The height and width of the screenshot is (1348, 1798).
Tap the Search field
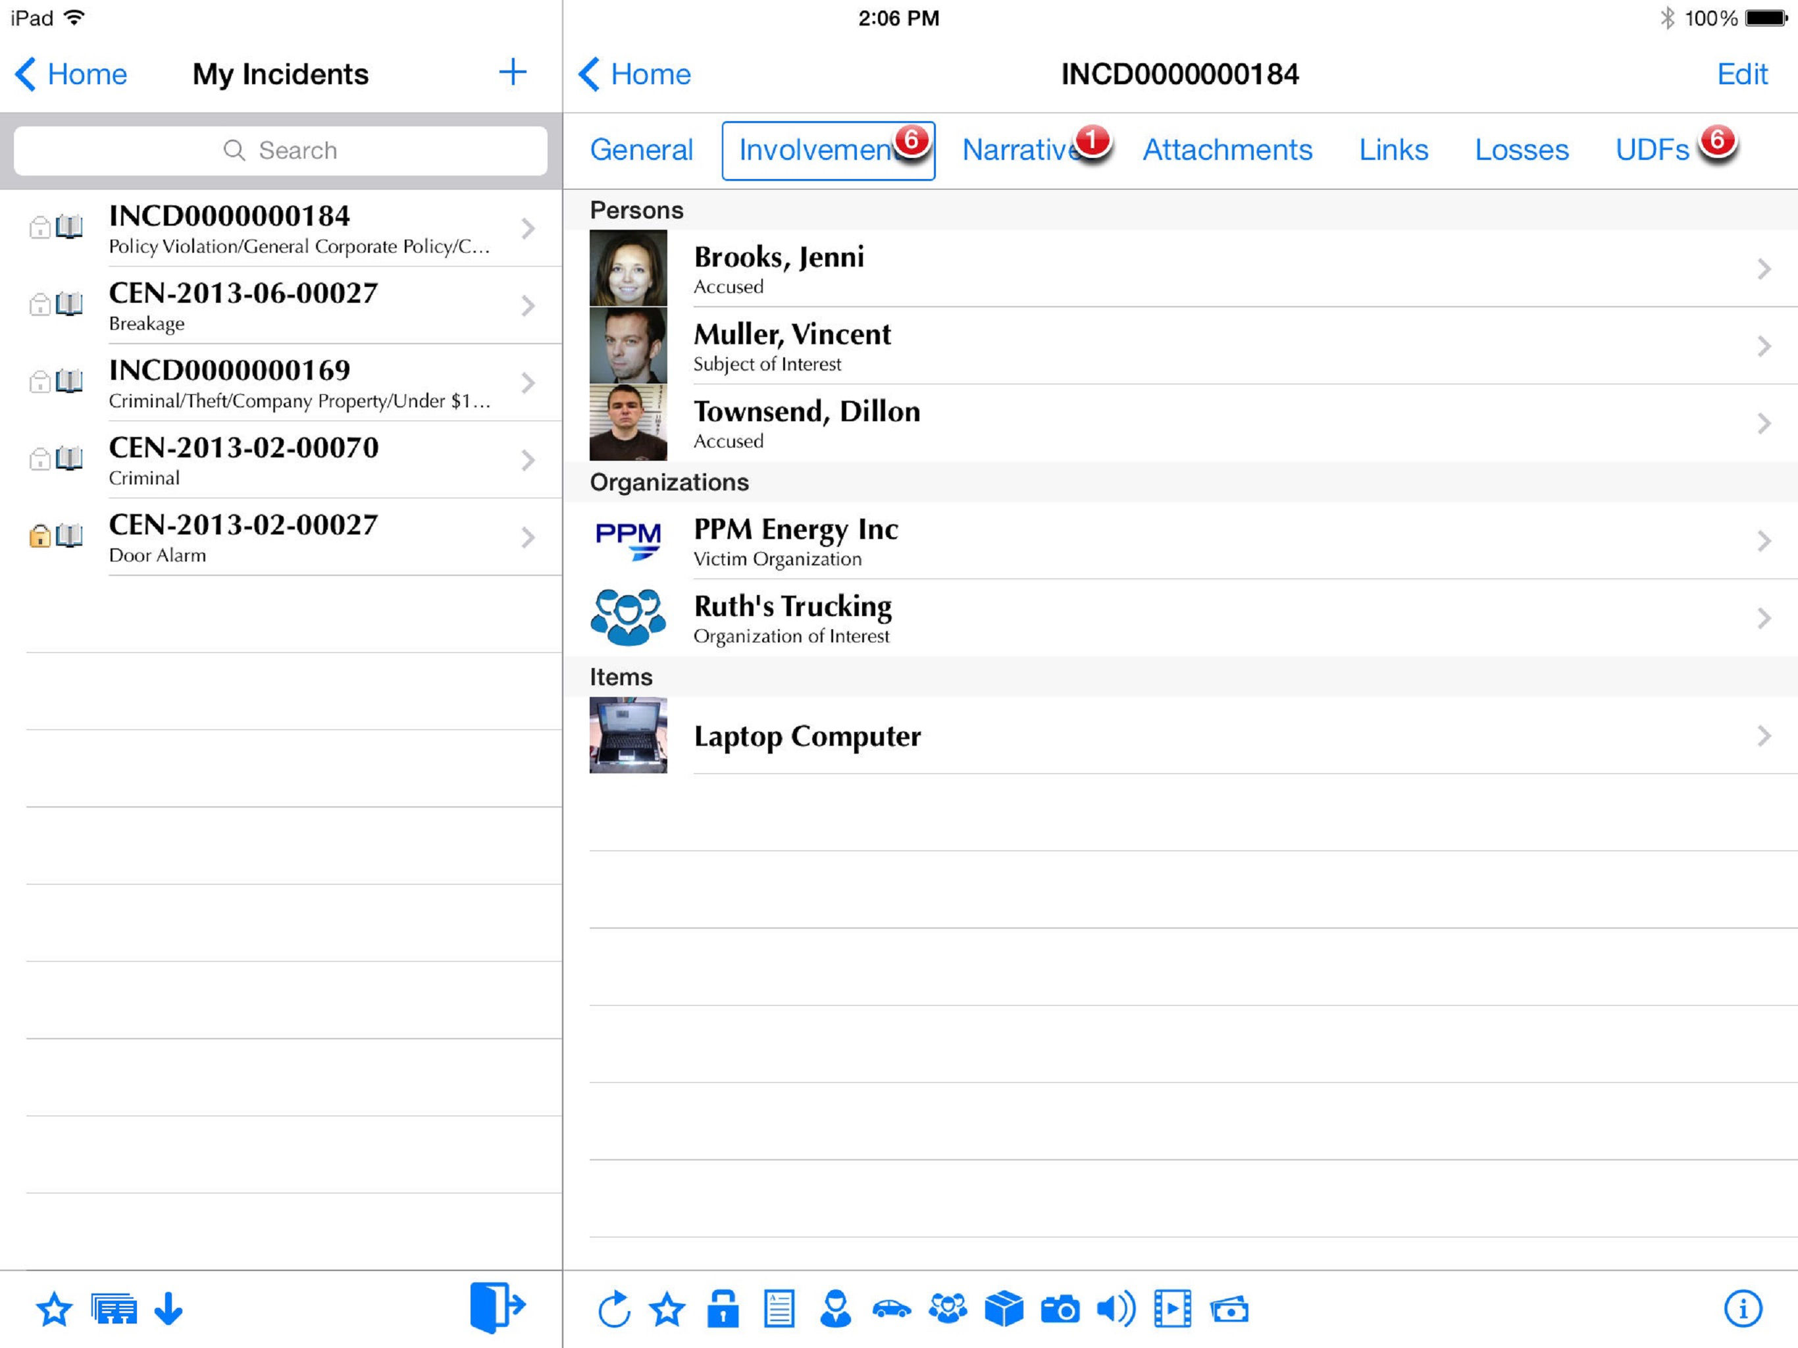click(280, 151)
